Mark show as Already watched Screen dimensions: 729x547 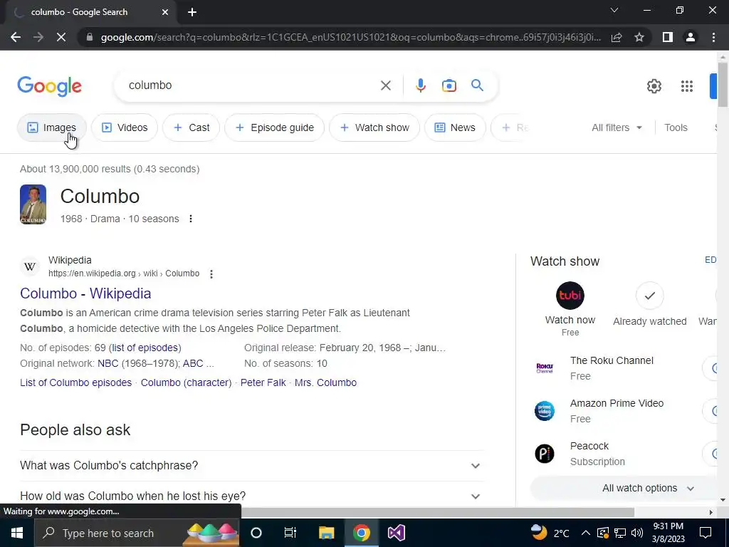tap(649, 304)
